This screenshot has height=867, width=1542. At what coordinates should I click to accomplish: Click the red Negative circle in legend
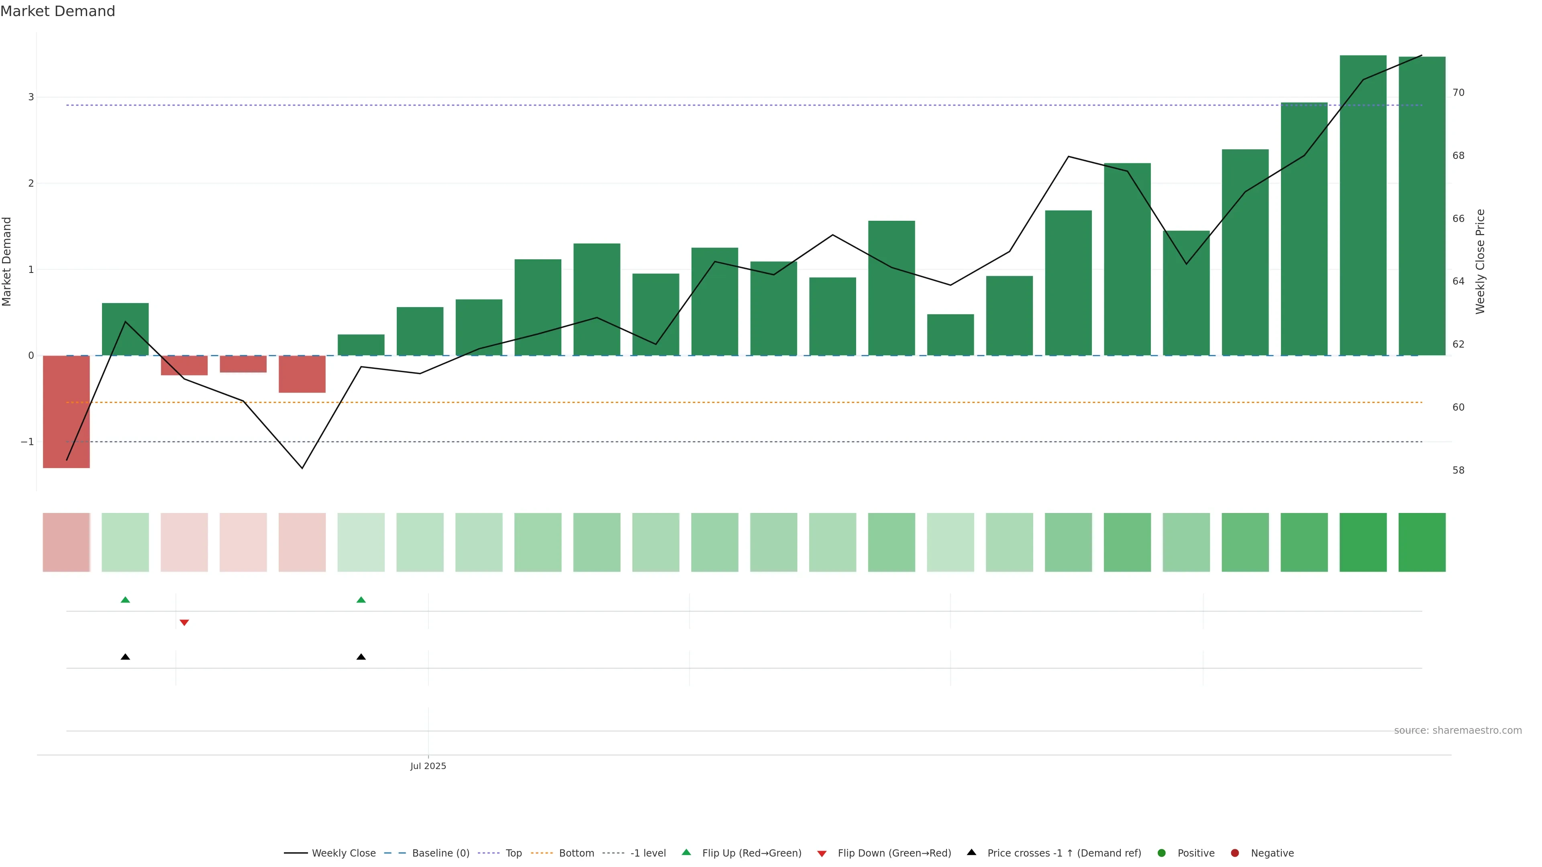click(1234, 853)
